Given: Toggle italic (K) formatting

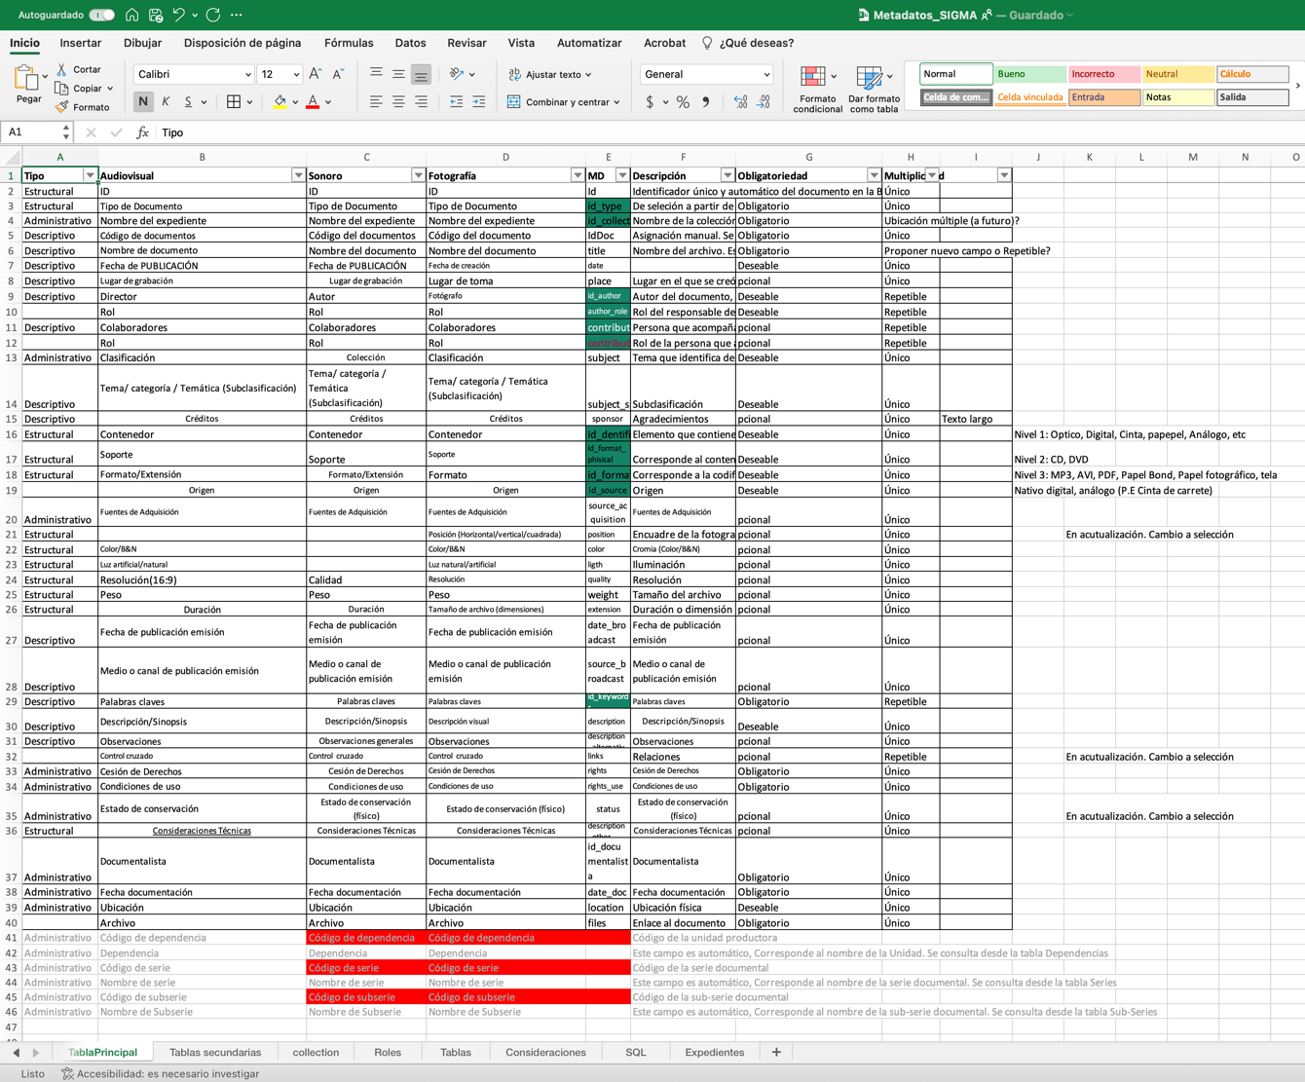Looking at the screenshot, I should [166, 101].
